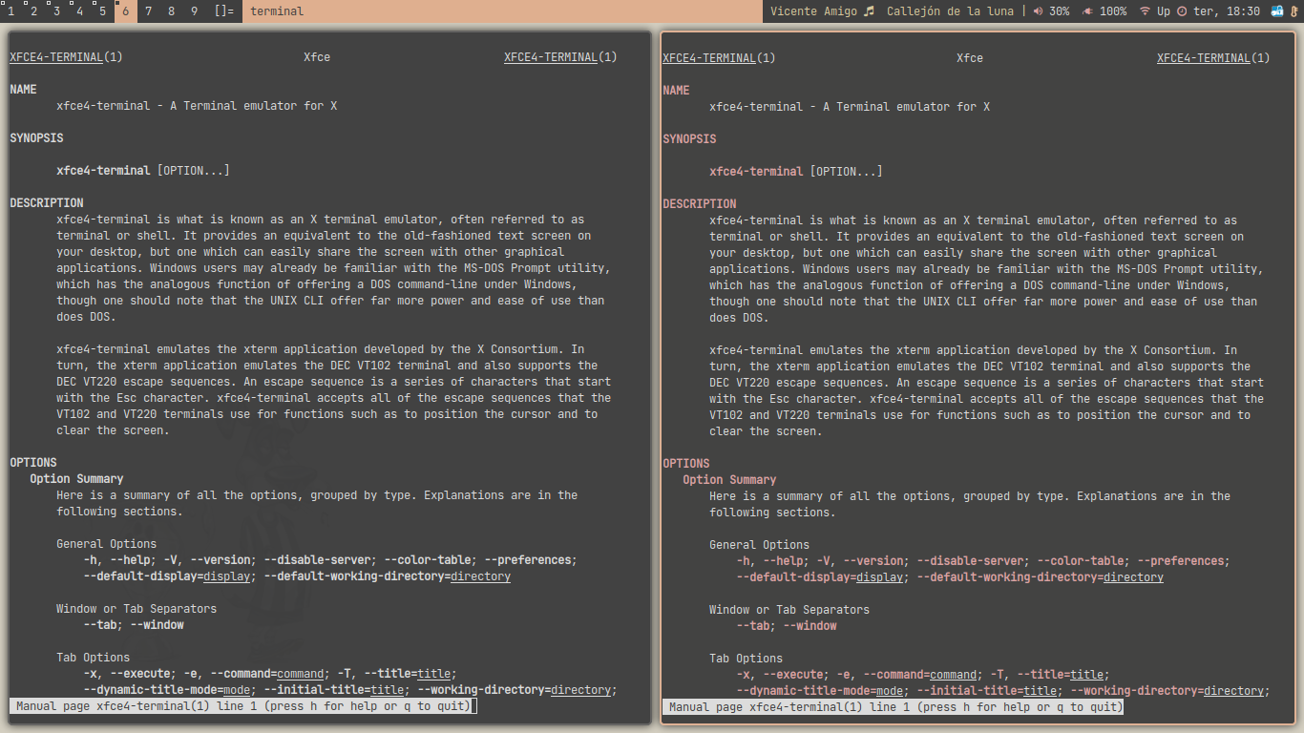Image resolution: width=1304 pixels, height=733 pixels.
Task: Click the music note icon in status bar
Action: coord(869,11)
